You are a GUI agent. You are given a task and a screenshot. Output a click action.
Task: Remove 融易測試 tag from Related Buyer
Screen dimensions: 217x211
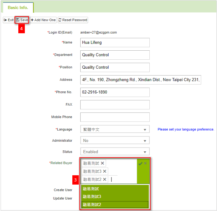pos(102,163)
